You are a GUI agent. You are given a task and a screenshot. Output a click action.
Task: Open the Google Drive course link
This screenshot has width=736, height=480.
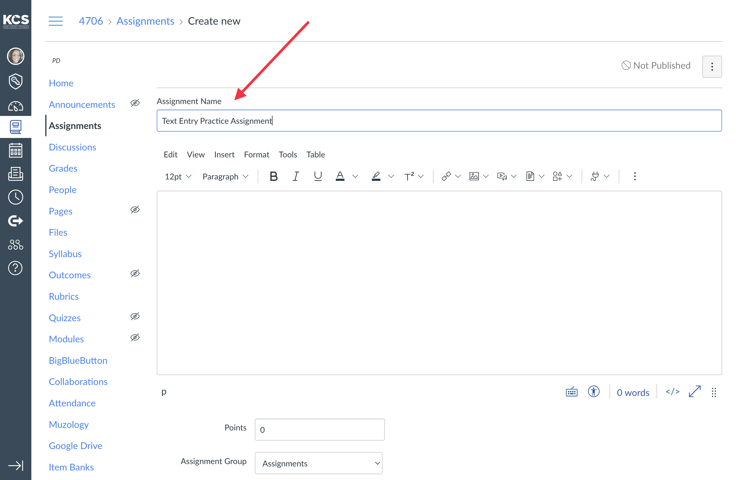click(x=75, y=446)
